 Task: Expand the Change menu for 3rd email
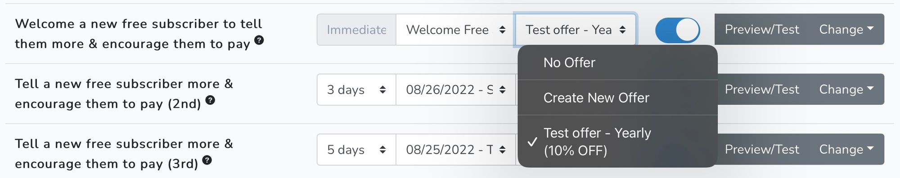pyautogui.click(x=846, y=149)
